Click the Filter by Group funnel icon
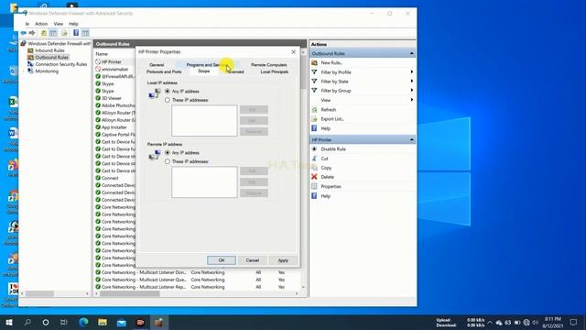The width and height of the screenshot is (586, 330). coord(315,91)
